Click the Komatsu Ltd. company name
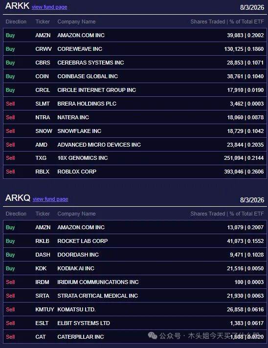The width and height of the screenshot is (268, 348). 76,309
